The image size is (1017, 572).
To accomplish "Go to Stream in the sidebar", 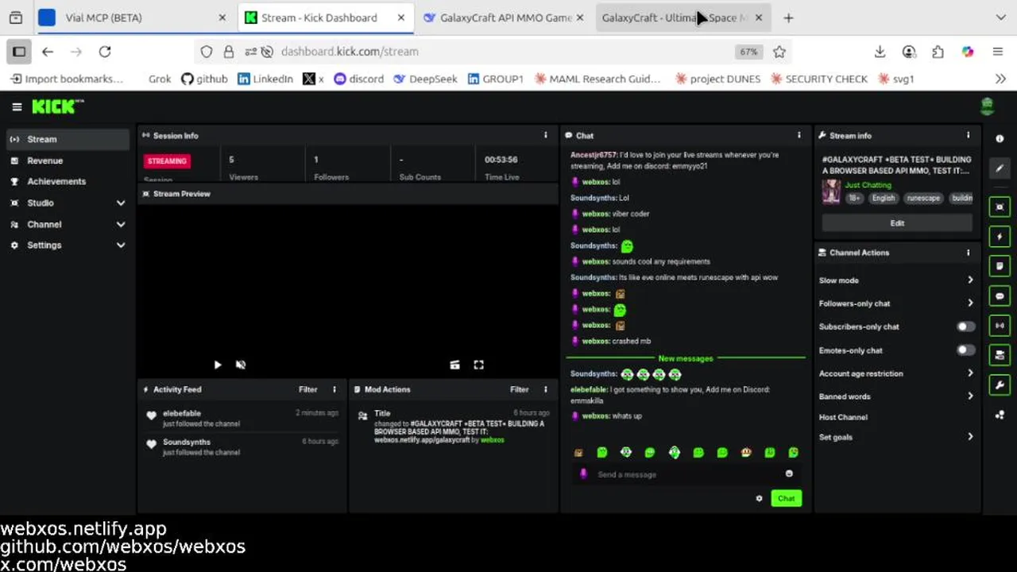I will coord(67,139).
